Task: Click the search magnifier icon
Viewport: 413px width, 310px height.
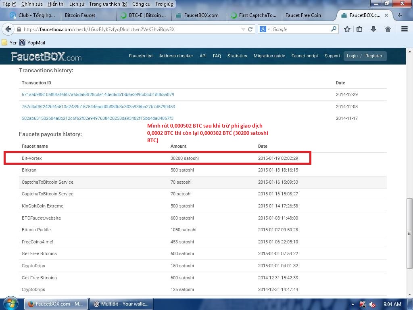Action: coord(334,29)
